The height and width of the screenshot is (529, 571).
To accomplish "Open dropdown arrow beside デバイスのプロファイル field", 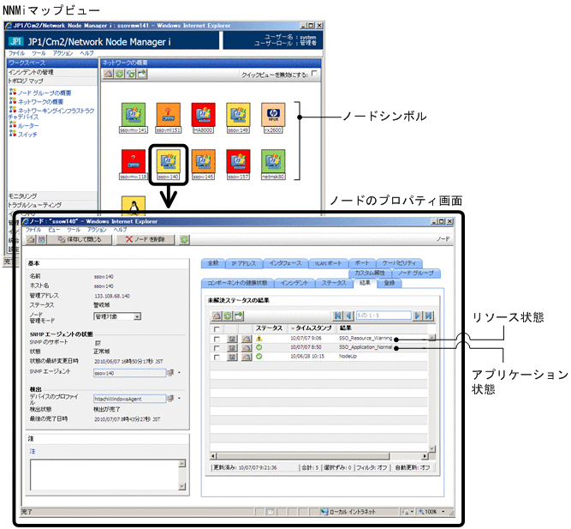I will tap(179, 399).
